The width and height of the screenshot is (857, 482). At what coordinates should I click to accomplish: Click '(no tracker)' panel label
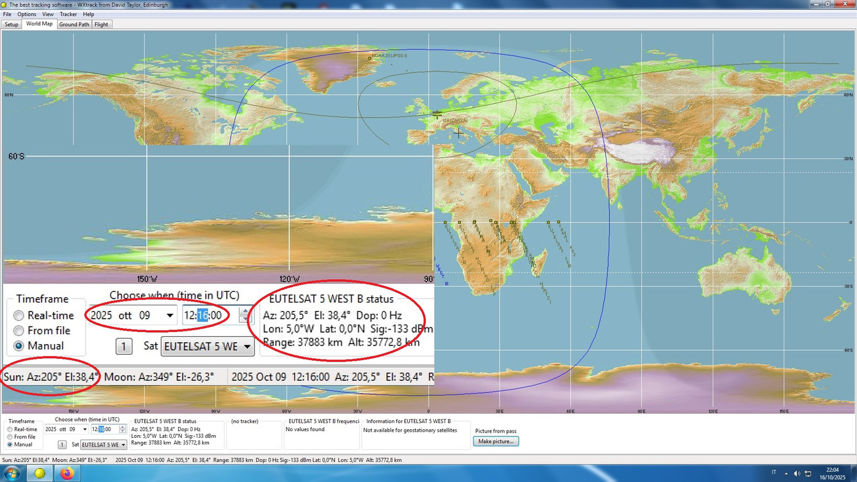(244, 421)
